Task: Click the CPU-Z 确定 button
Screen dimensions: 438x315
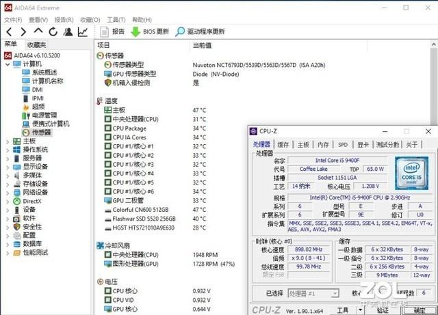Action: click(420, 310)
